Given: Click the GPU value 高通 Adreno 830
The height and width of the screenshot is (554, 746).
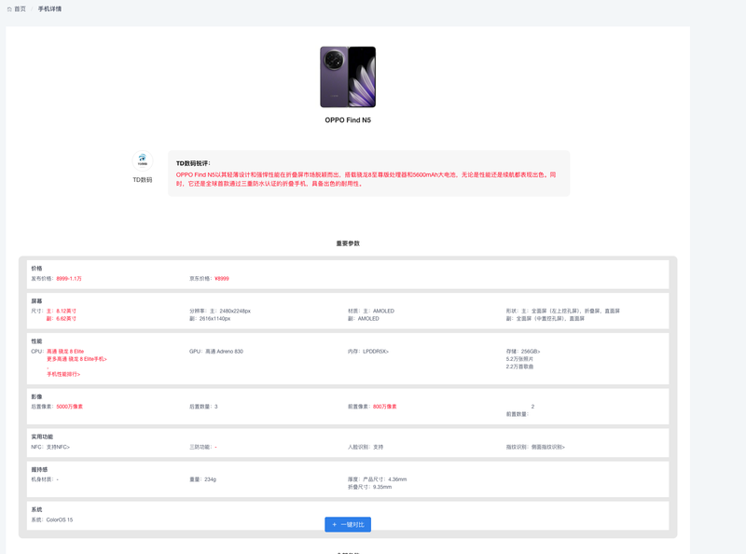Looking at the screenshot, I should [x=224, y=352].
